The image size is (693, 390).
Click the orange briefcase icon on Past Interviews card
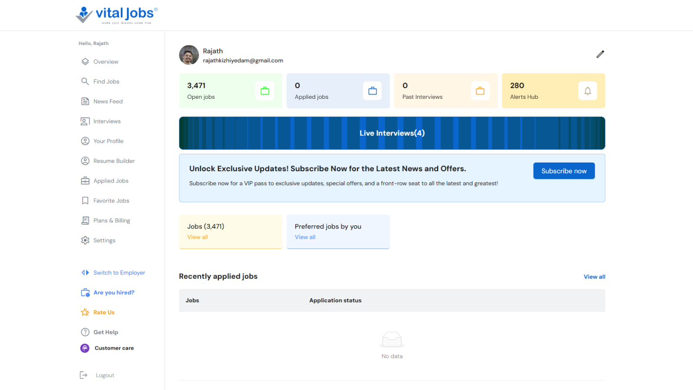tap(480, 91)
